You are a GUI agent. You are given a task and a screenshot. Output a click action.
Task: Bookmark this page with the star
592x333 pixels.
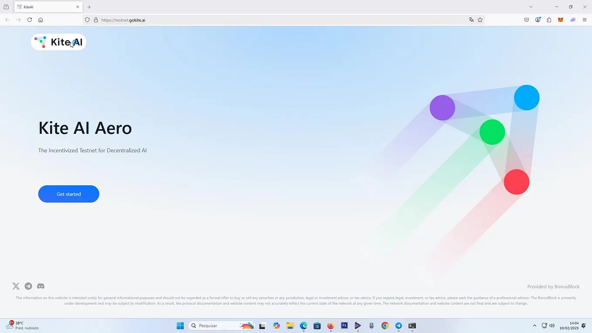click(480, 20)
